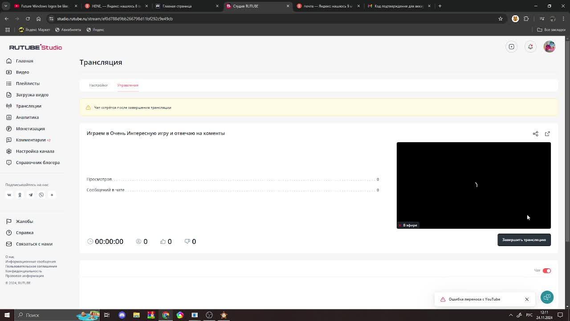Go to the browser home page
The image size is (570, 321).
38,19
